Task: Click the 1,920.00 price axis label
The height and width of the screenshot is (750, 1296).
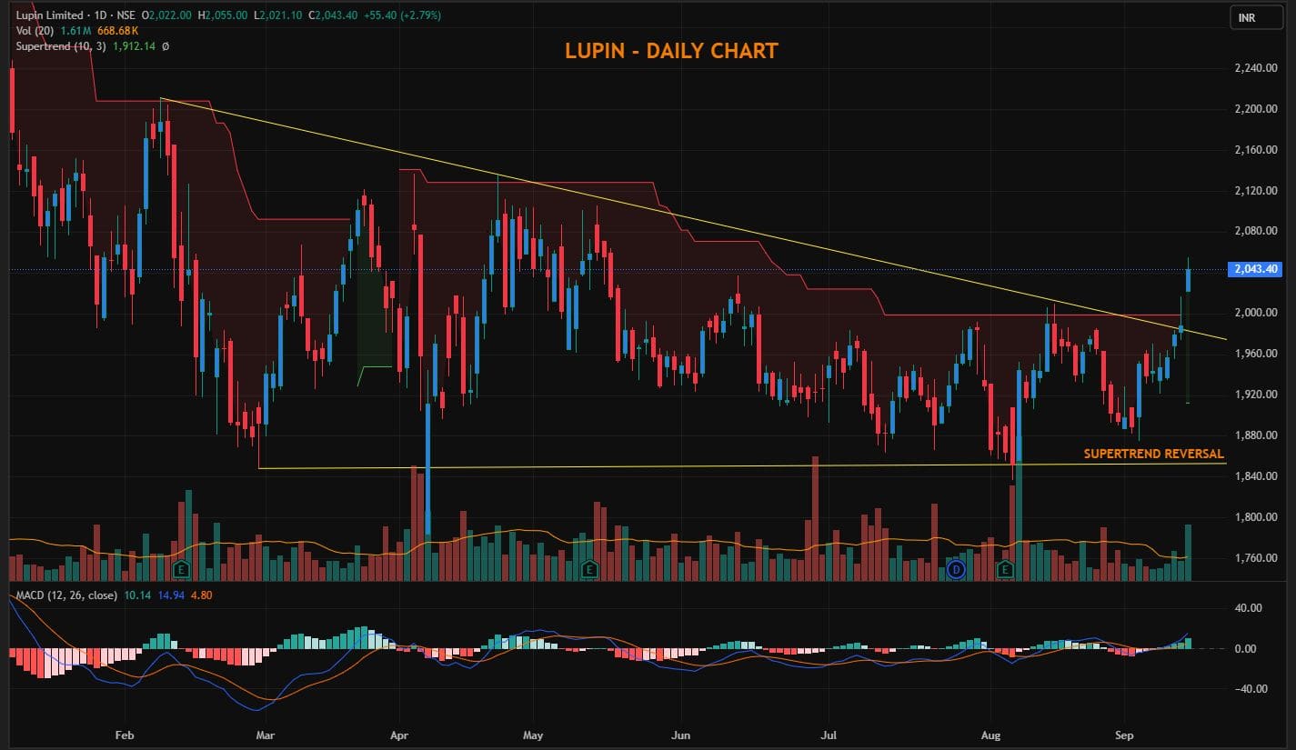Action: pyautogui.click(x=1256, y=395)
